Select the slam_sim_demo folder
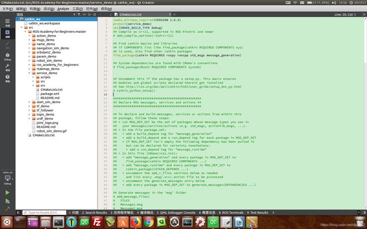This screenshot has height=229, width=367. 48,102
